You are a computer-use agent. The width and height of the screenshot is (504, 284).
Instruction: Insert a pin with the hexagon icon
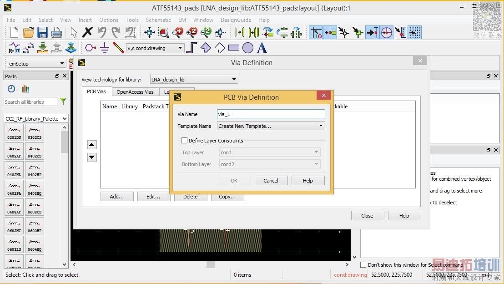(x=91, y=48)
